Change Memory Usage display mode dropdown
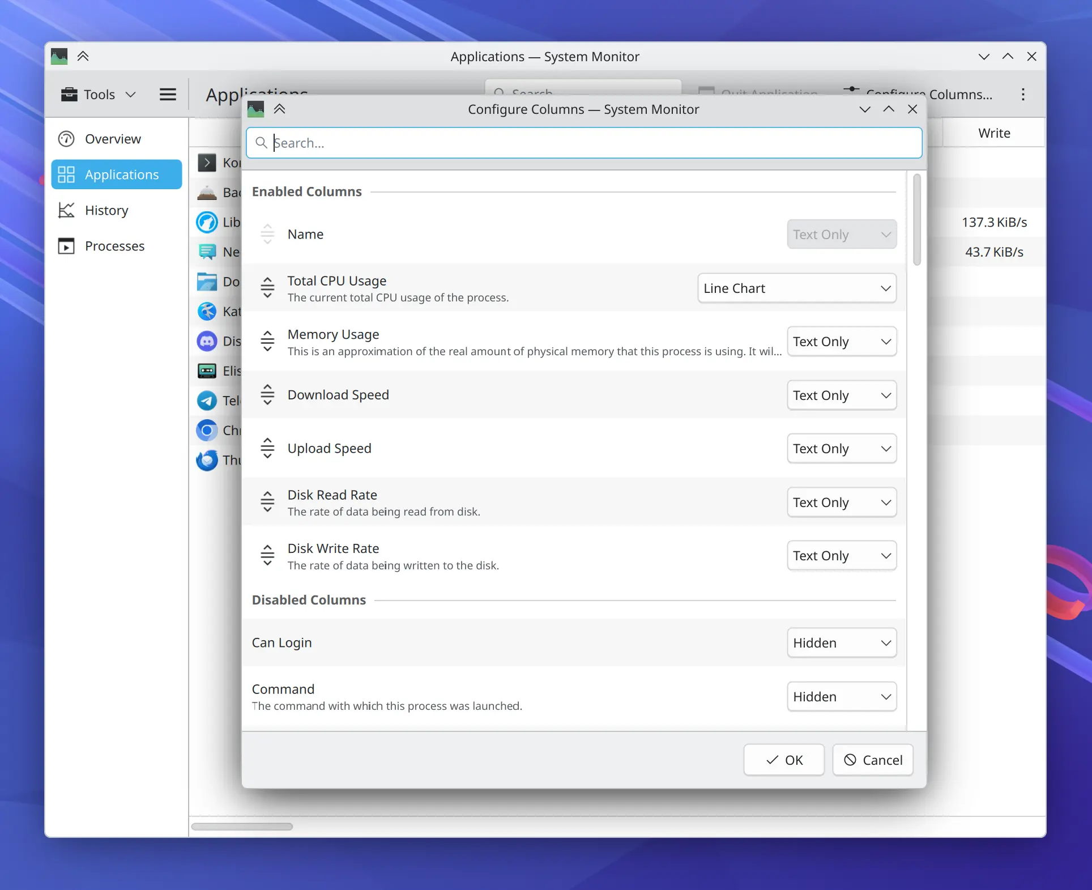This screenshot has height=890, width=1092. pyautogui.click(x=842, y=341)
